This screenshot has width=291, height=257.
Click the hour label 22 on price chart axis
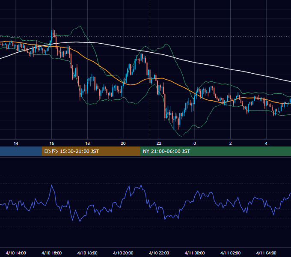(159, 143)
